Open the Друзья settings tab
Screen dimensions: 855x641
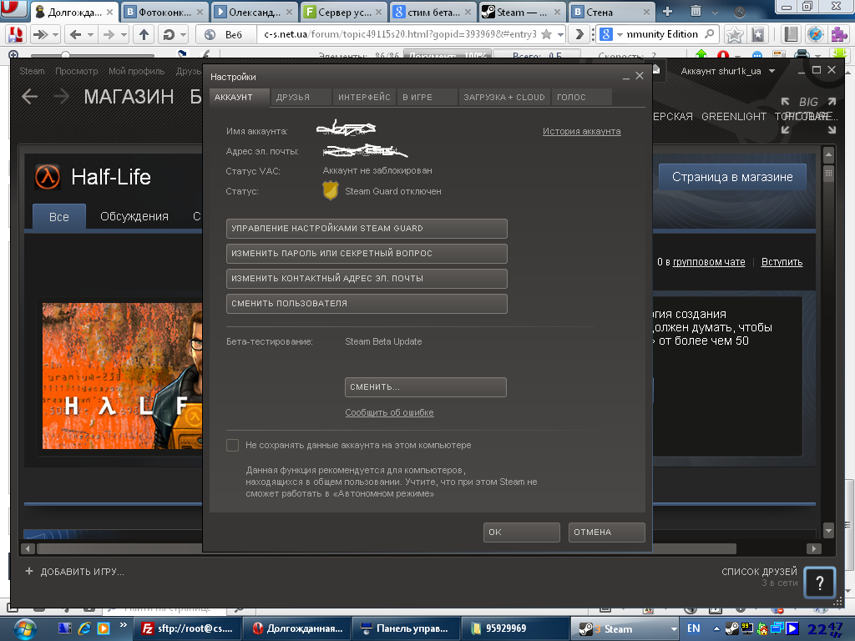tap(301, 97)
